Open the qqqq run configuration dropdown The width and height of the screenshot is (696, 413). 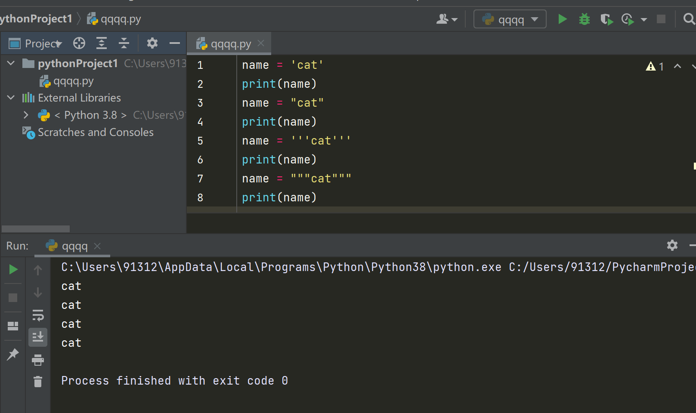(x=510, y=19)
